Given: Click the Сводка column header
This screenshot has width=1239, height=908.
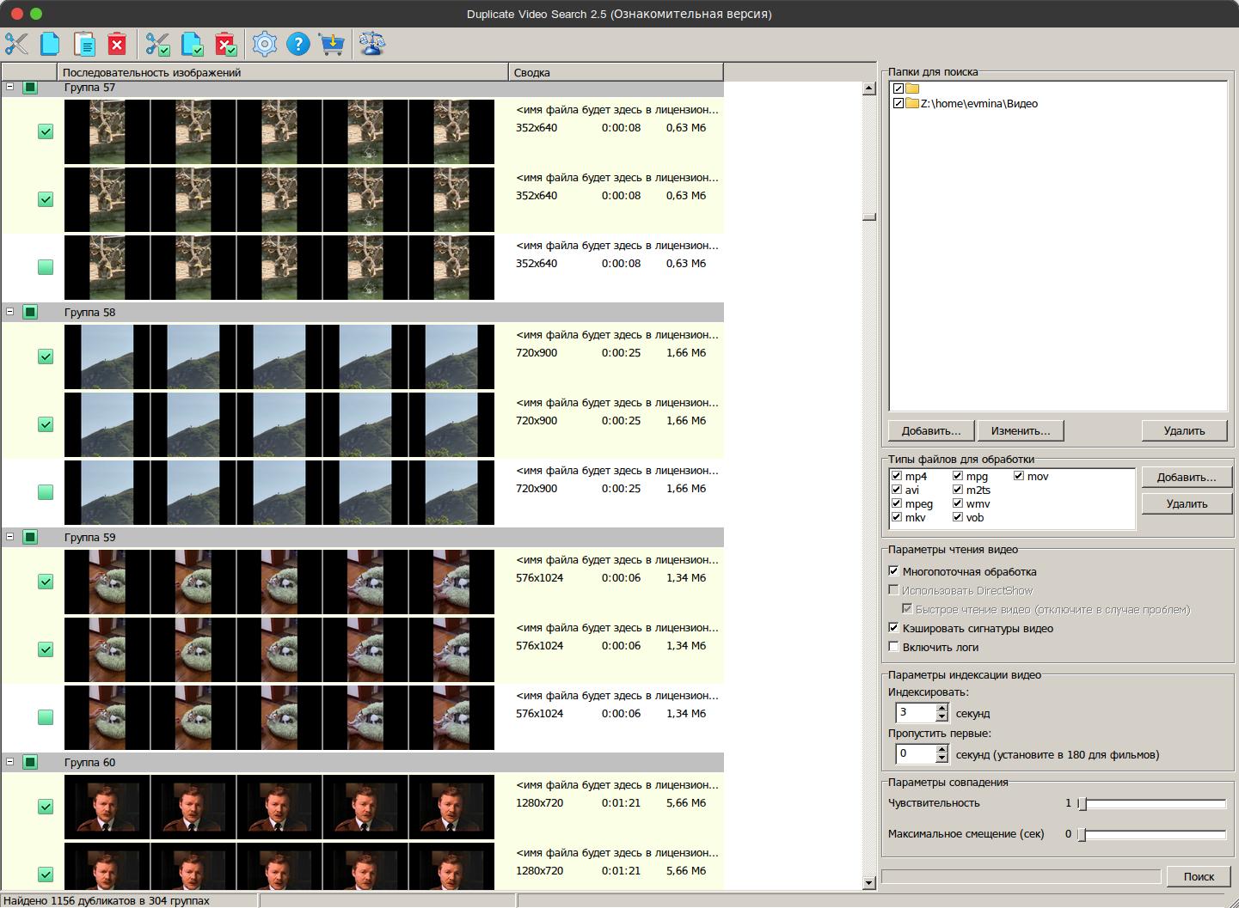Looking at the screenshot, I should [615, 73].
